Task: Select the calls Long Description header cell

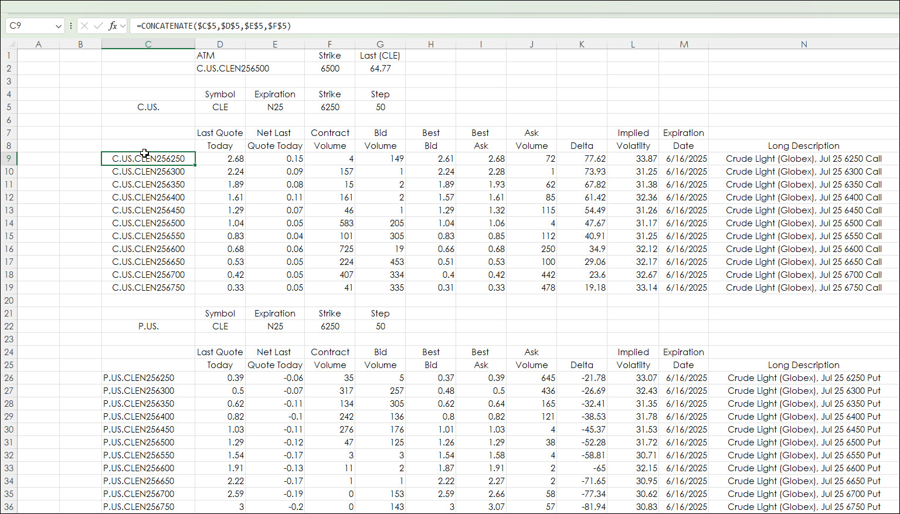Action: point(803,146)
